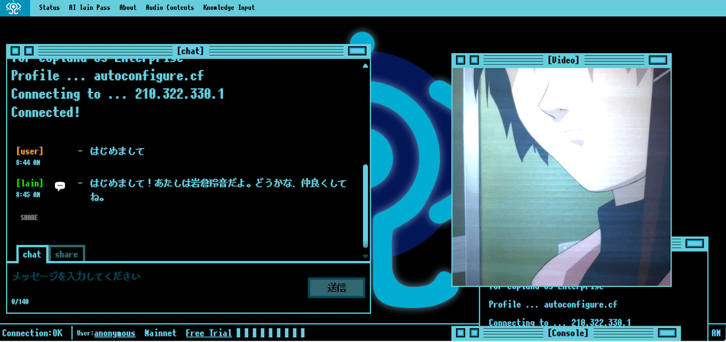This screenshot has width=726, height=342.
Task: Click the [lain] name label
Action: coord(30,183)
